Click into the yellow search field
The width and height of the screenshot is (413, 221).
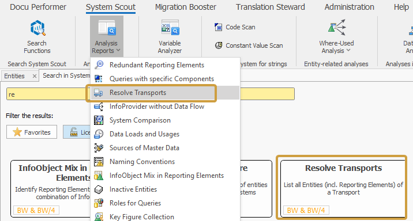[151, 94]
